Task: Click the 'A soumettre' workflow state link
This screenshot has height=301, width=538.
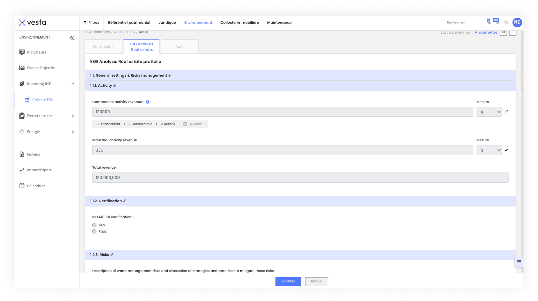Action: coord(486,32)
